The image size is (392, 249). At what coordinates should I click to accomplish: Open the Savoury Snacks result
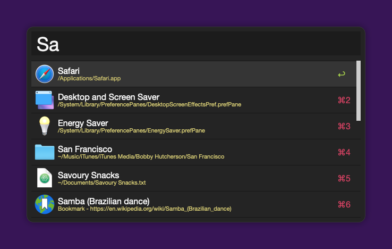click(88, 175)
